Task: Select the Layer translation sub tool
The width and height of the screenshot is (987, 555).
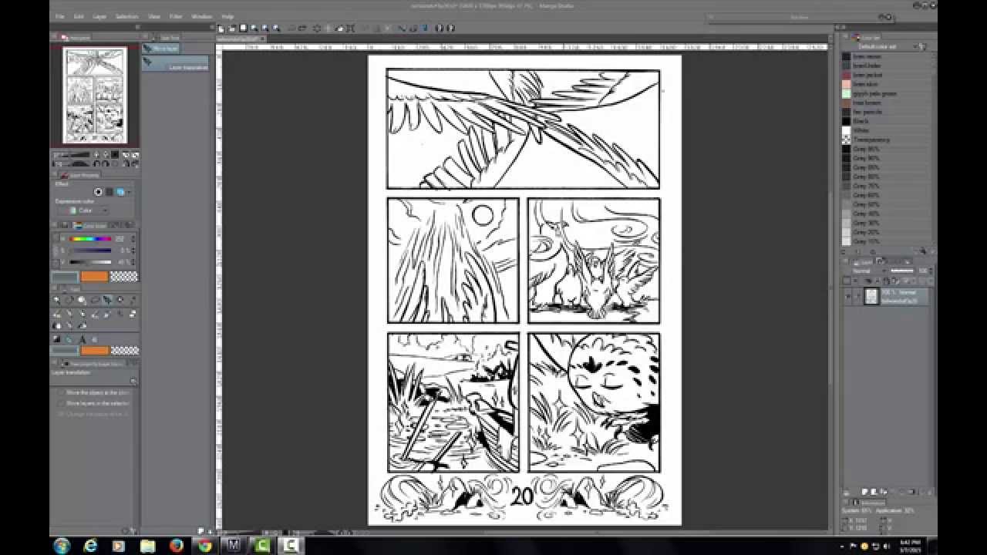Action: pyautogui.click(x=175, y=65)
